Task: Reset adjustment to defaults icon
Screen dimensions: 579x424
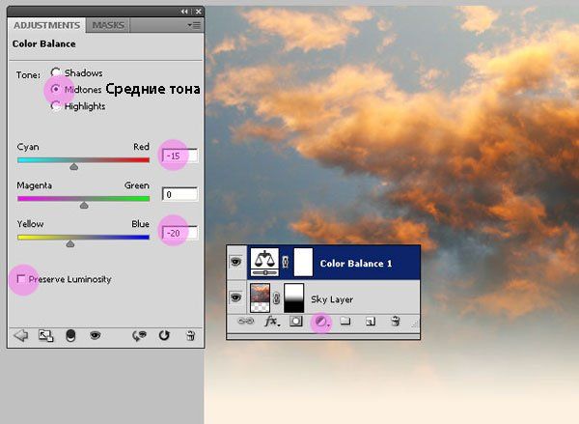Action: pos(164,335)
